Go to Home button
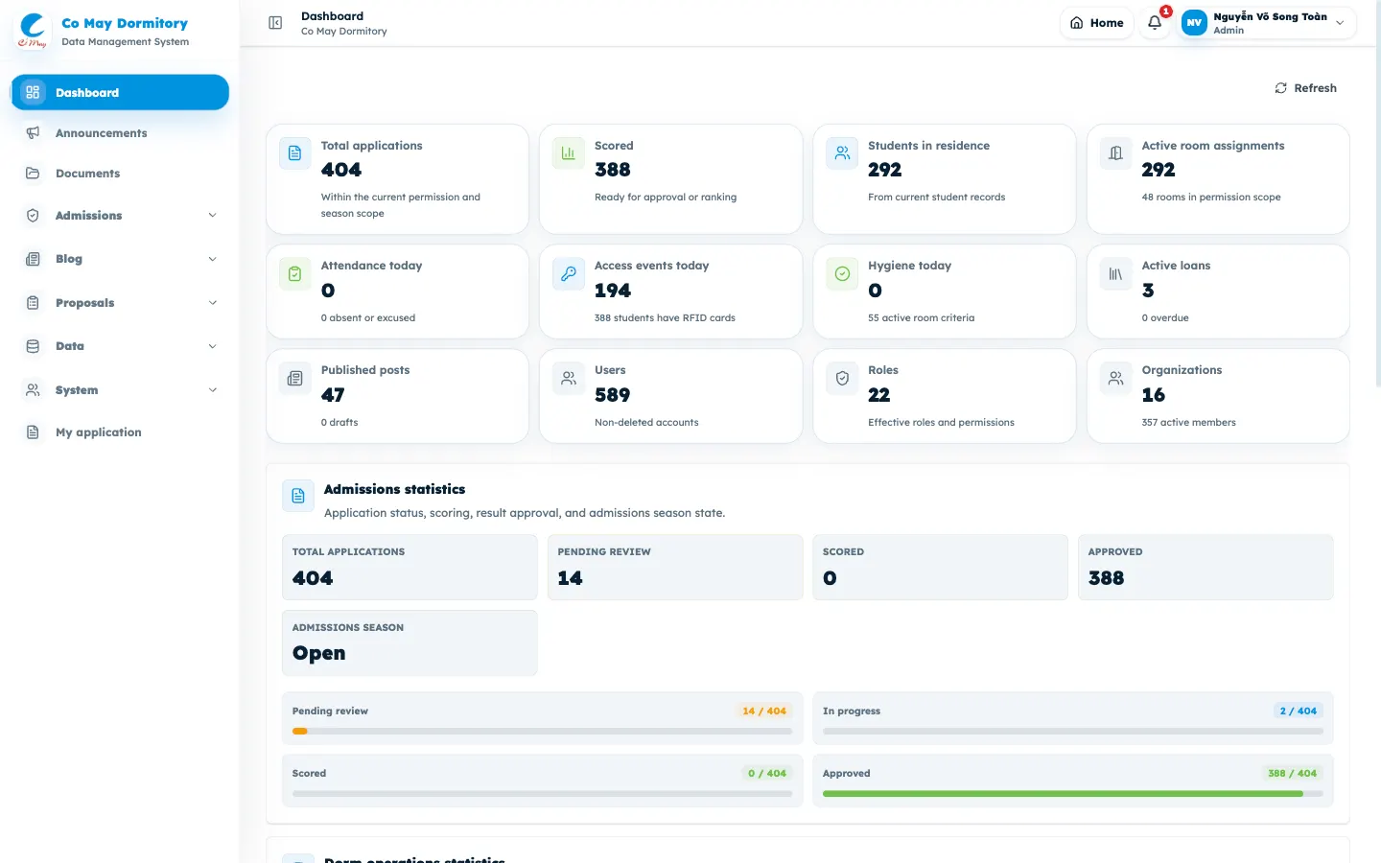This screenshot has width=1381, height=863. (1097, 23)
